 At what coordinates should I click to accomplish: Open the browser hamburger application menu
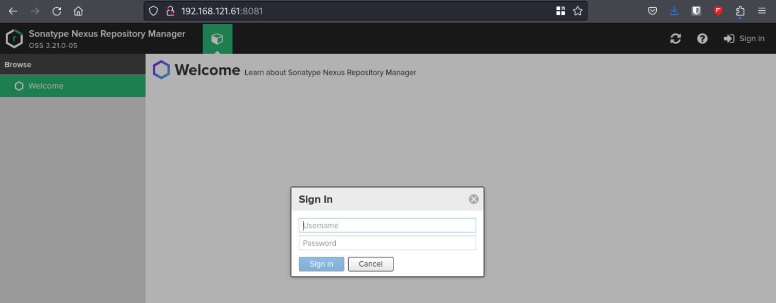point(762,11)
